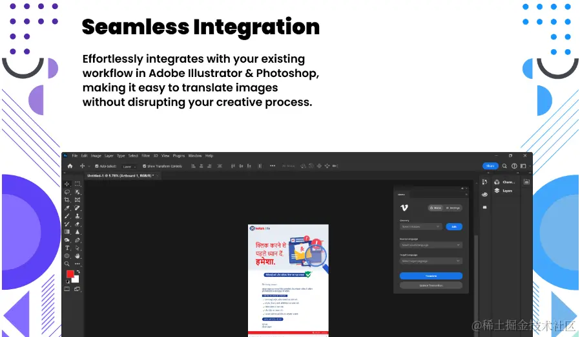The width and height of the screenshot is (580, 337).
Task: Swap foreground and background colors
Action: click(x=78, y=272)
